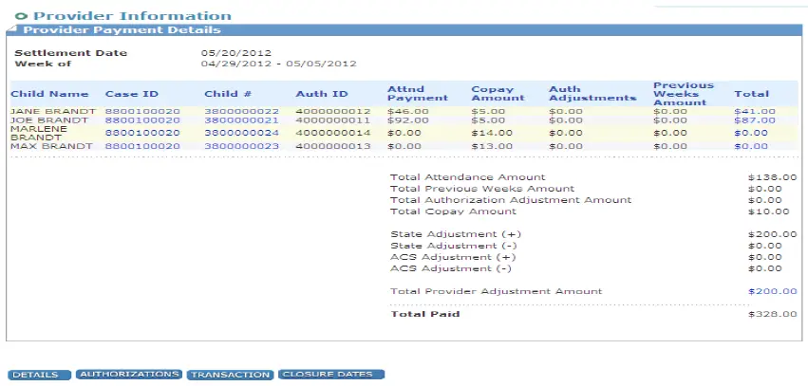This screenshot has width=808, height=386.
Task: Click the Copay Amount column header
Action: coord(498,94)
